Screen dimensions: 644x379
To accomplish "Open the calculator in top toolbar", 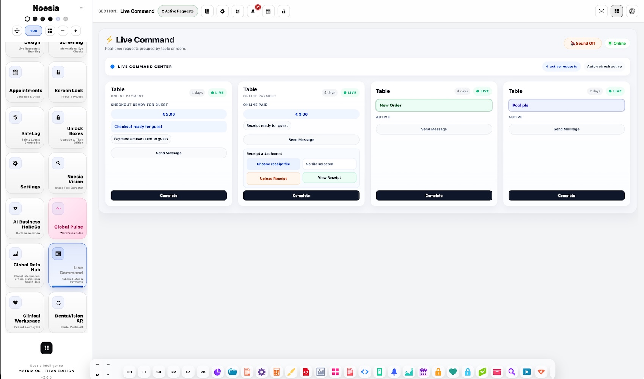I will 238,11.
